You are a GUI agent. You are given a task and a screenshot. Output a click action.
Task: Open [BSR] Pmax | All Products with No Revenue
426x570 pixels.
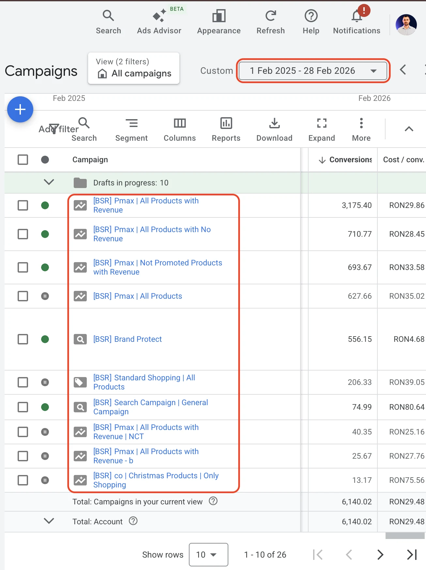152,234
